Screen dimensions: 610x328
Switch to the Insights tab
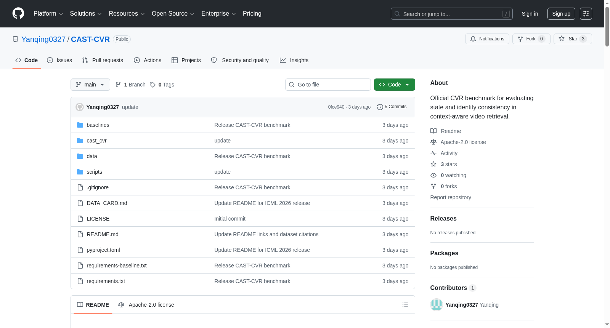pyautogui.click(x=294, y=60)
